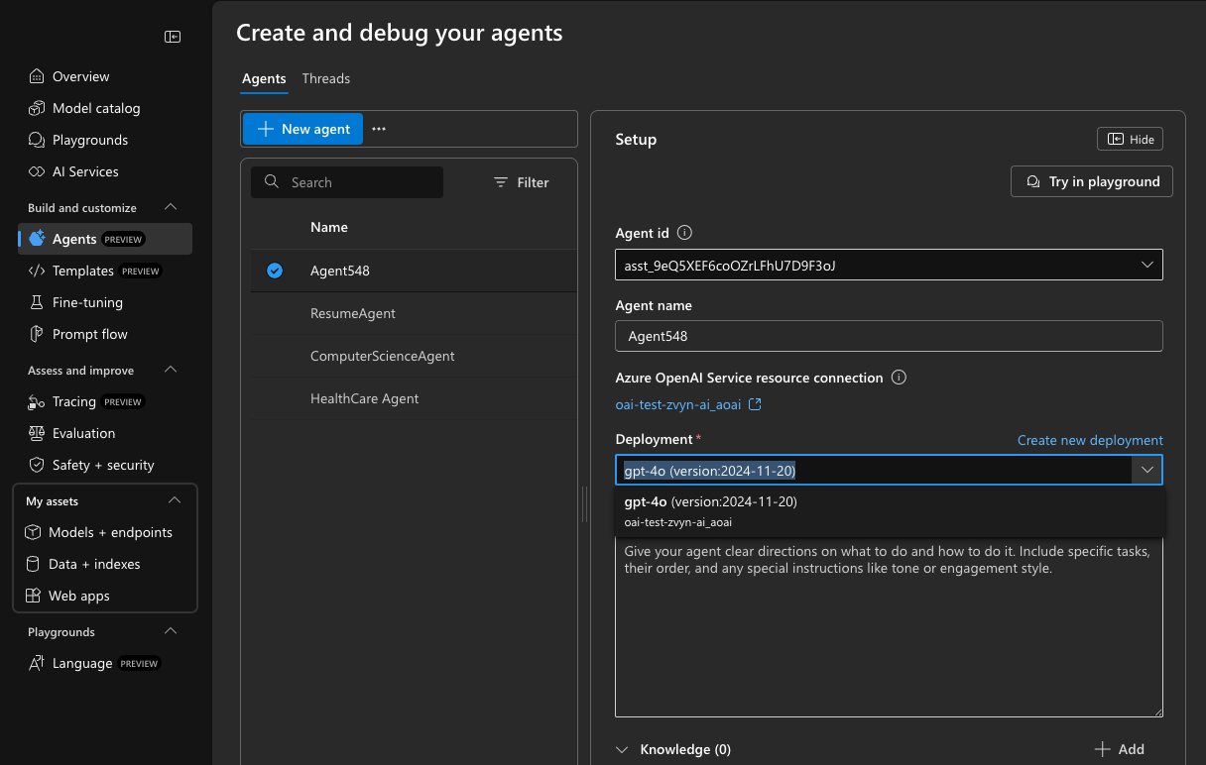Select gpt-4o deployment option from list
This screenshot has height=765, width=1206.
[889, 511]
